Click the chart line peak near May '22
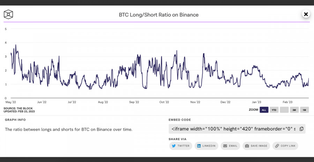This screenshot has width=314, height=162. (x=16, y=45)
